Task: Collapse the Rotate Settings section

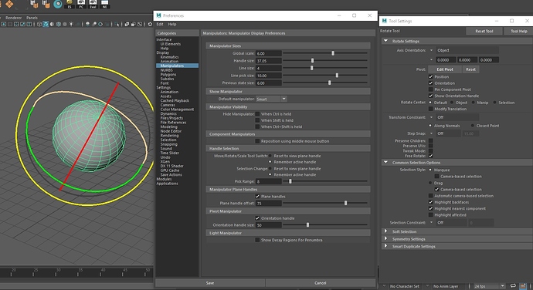Action: 385,41
